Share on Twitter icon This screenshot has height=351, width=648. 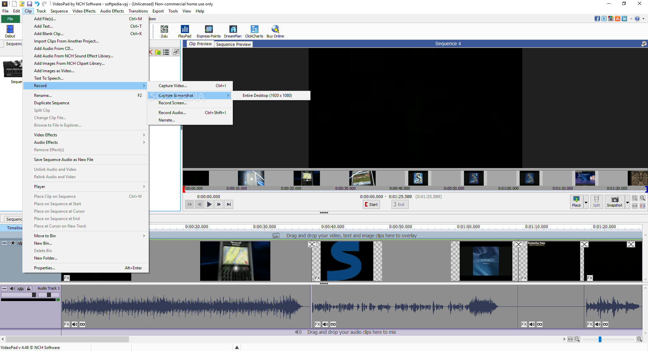tap(604, 19)
